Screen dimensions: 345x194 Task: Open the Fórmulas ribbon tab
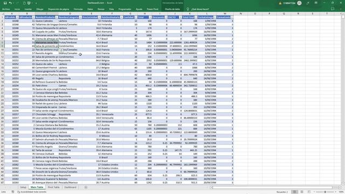click(x=78, y=9)
